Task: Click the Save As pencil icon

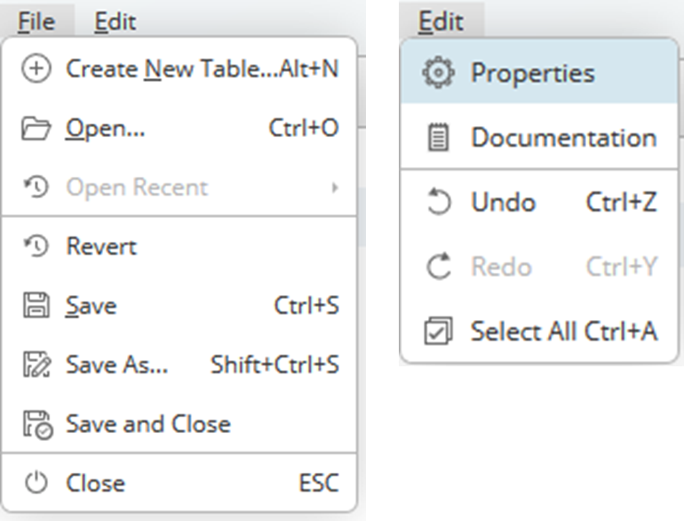Action: click(36, 365)
